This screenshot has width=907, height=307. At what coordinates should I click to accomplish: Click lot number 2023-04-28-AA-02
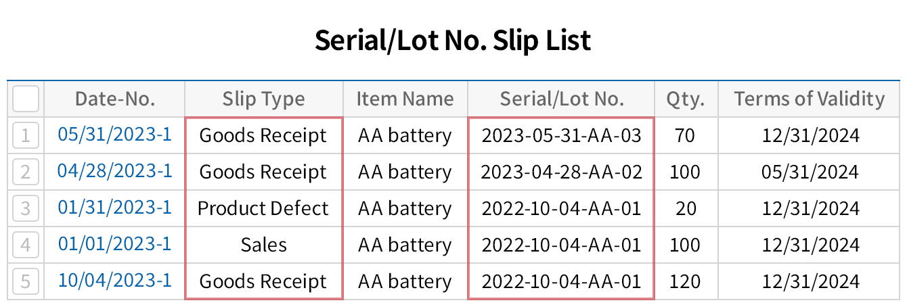(561, 172)
